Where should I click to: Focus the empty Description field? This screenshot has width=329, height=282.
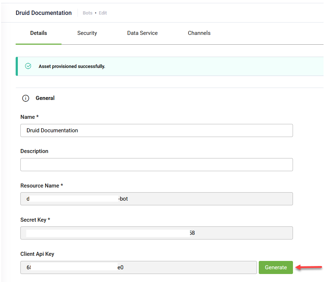click(156, 165)
